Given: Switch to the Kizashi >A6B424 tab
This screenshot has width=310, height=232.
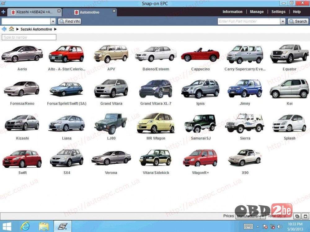Looking at the screenshot, I should pyautogui.click(x=34, y=12).
